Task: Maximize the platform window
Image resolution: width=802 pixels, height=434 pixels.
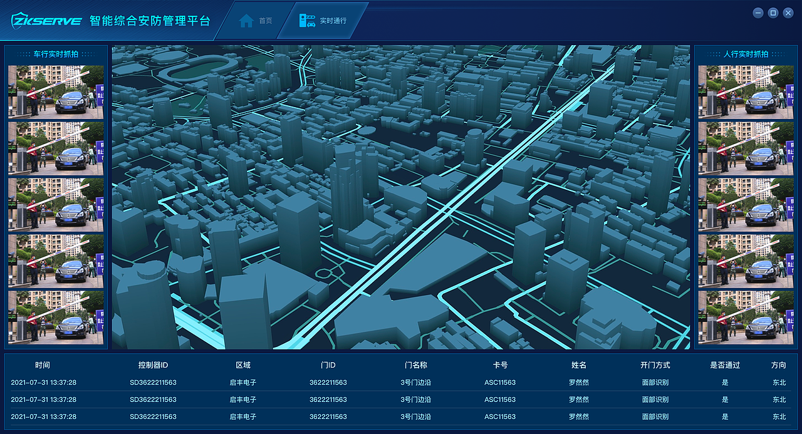Action: pyautogui.click(x=773, y=13)
